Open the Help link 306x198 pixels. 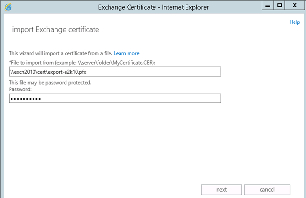click(x=295, y=22)
